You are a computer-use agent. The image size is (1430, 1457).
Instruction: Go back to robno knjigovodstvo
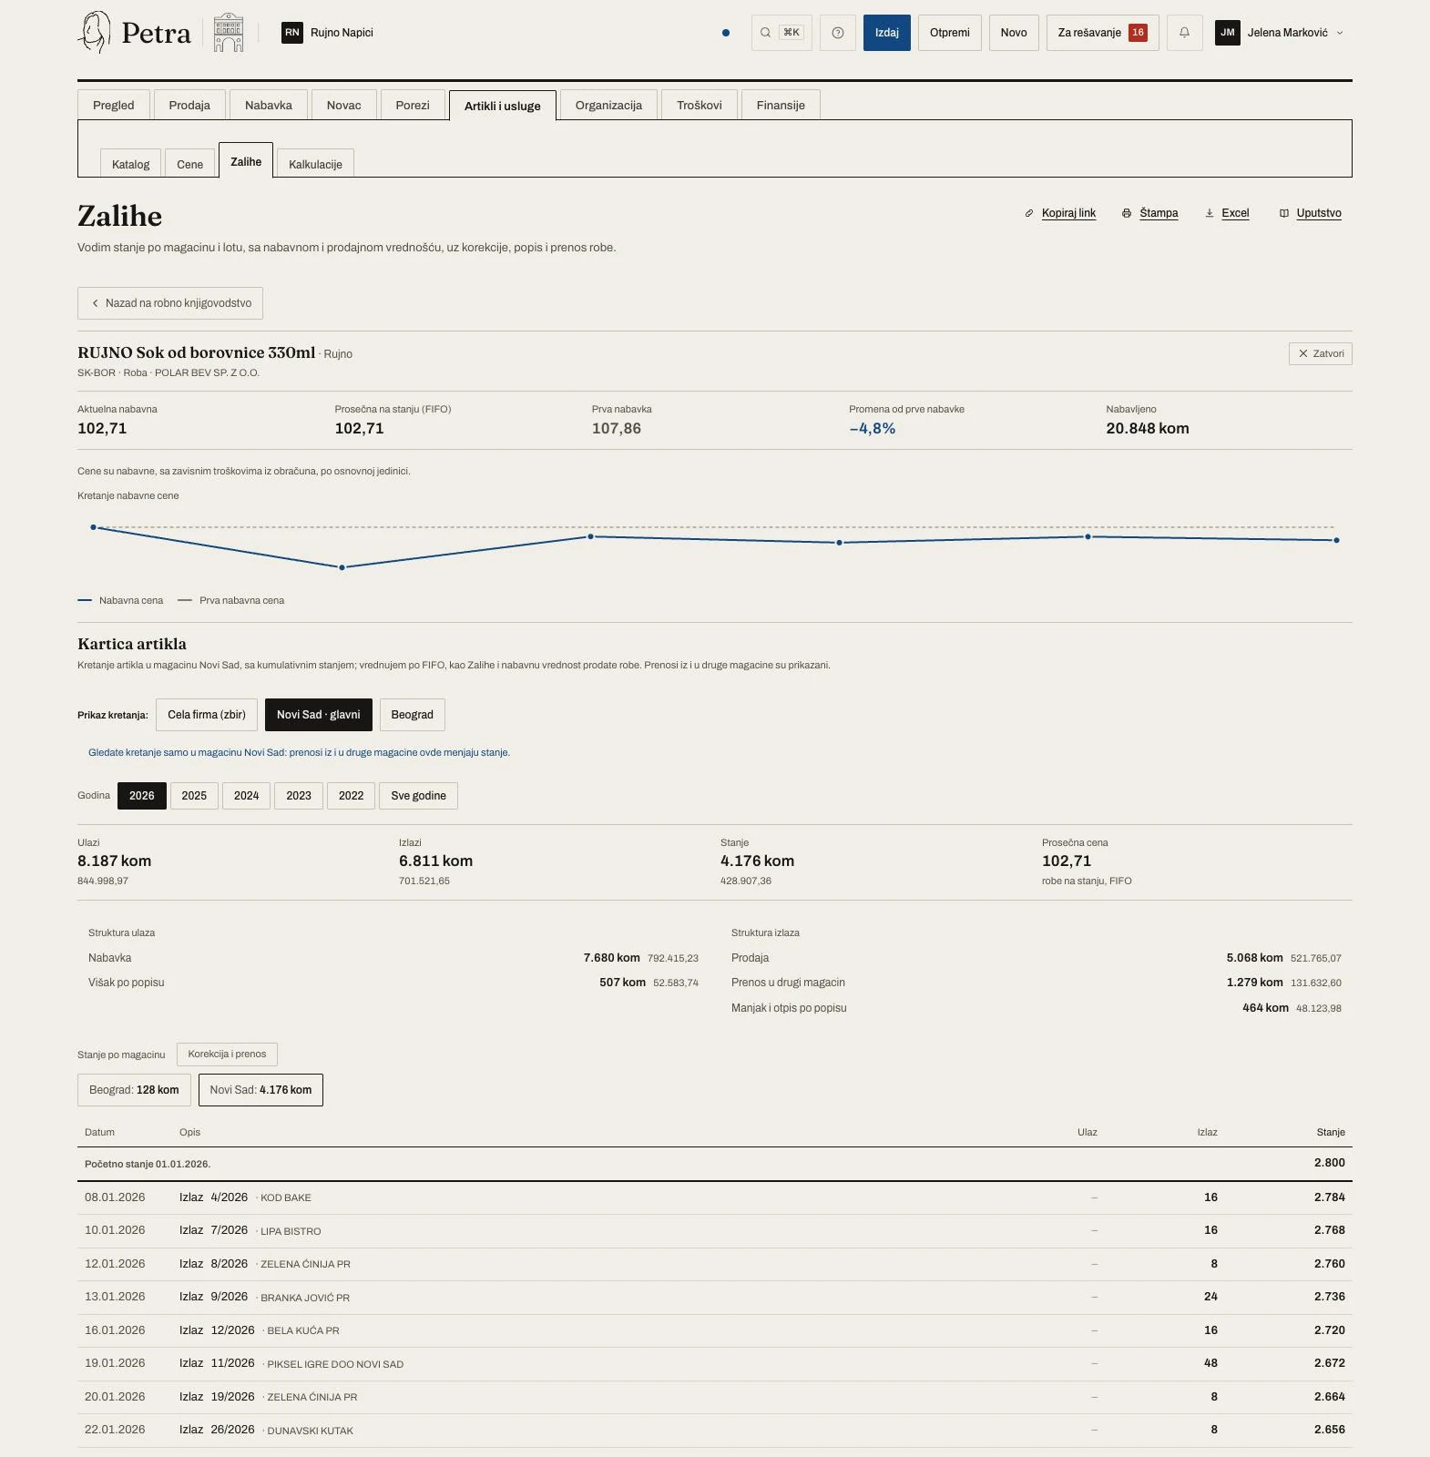pos(170,303)
